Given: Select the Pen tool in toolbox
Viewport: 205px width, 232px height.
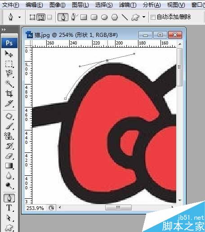Looking at the screenshot, I should (x=9, y=198).
